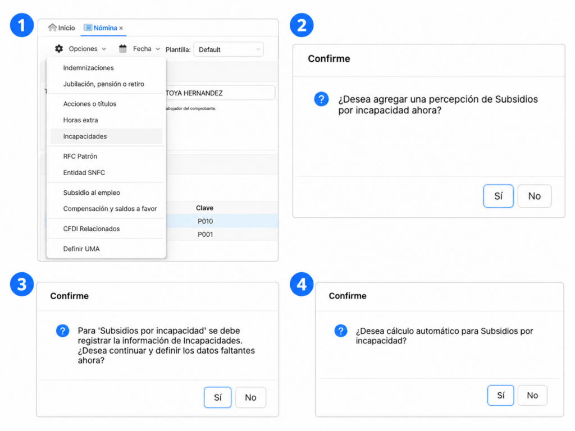
Task: Click the Clave column header
Action: (x=204, y=208)
